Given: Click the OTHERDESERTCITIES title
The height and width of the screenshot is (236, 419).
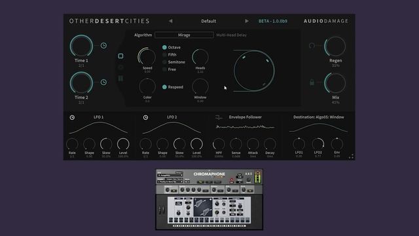Looking at the screenshot, I should tap(109, 21).
